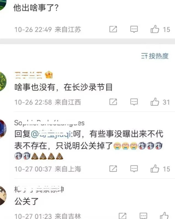
Task: Tap avatar beside the 来自上海 comment
Action: tap(3, 129)
